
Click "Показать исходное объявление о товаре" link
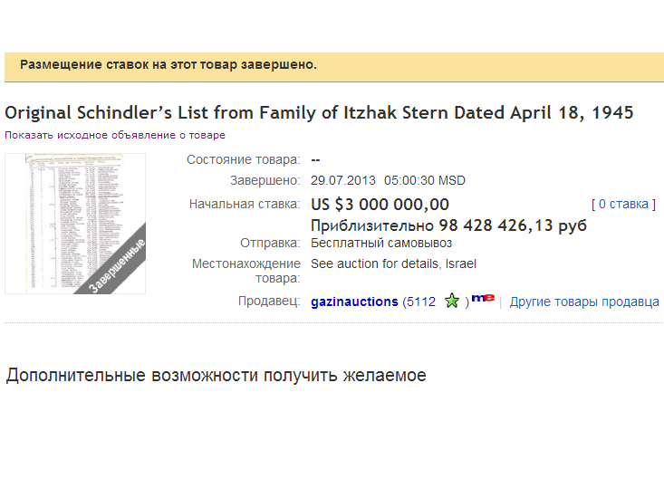(x=115, y=135)
